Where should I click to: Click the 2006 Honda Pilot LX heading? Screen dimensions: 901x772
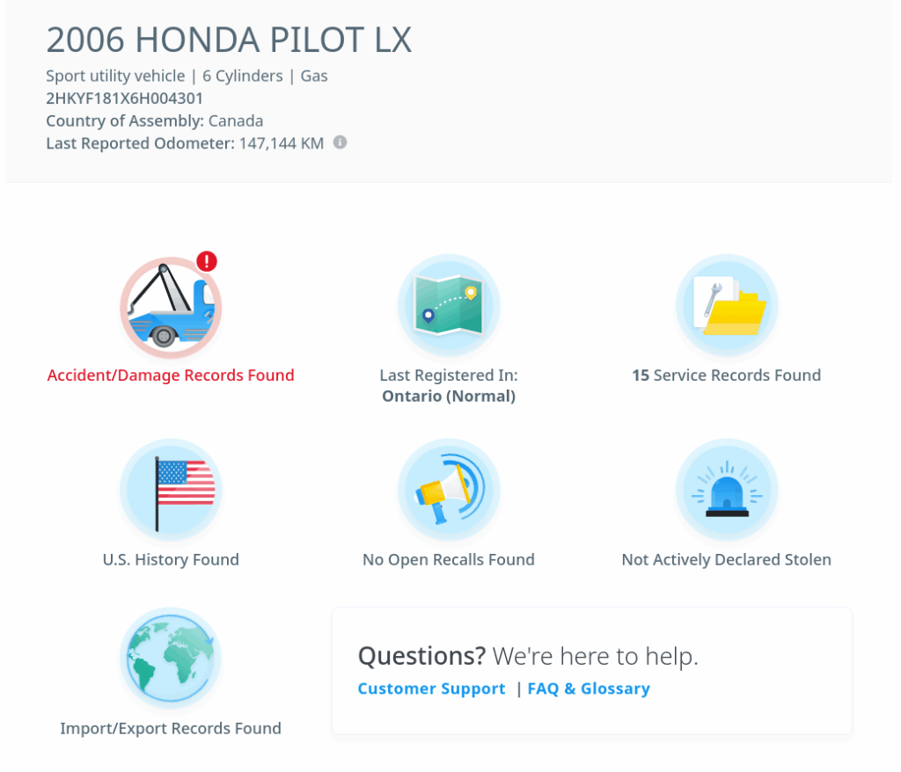[x=229, y=40]
